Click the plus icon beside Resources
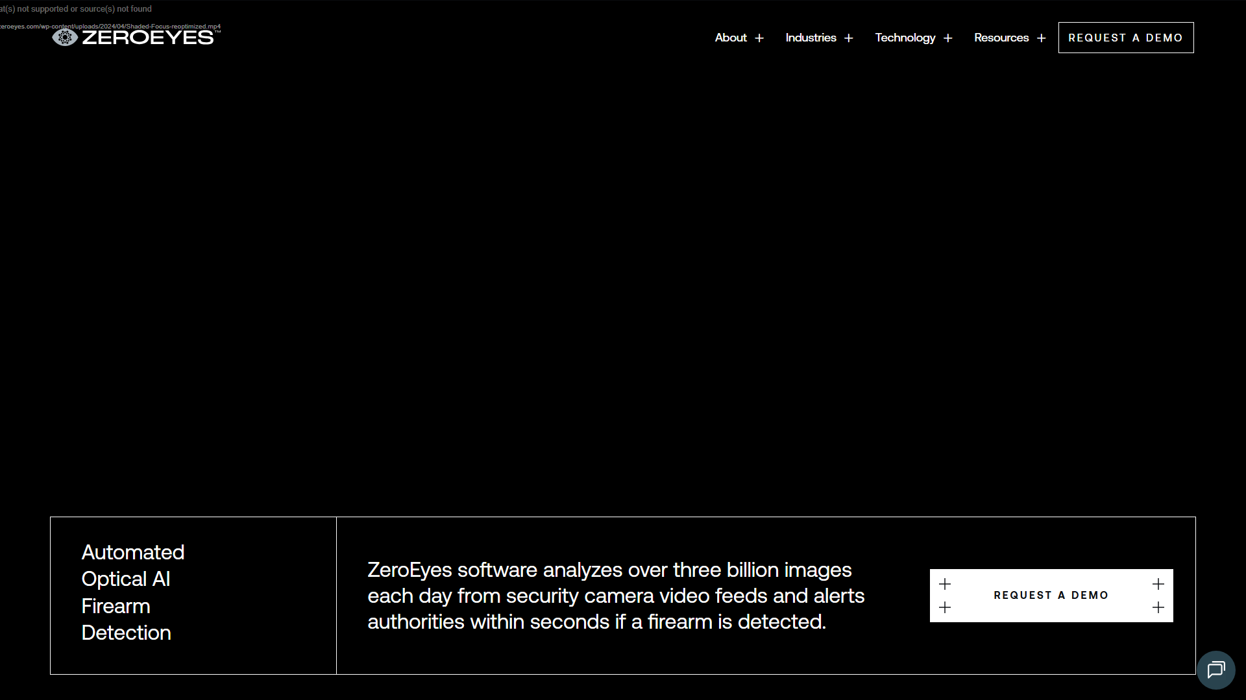 pos(1041,38)
